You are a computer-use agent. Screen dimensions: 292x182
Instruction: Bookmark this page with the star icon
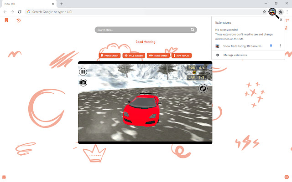point(264,11)
